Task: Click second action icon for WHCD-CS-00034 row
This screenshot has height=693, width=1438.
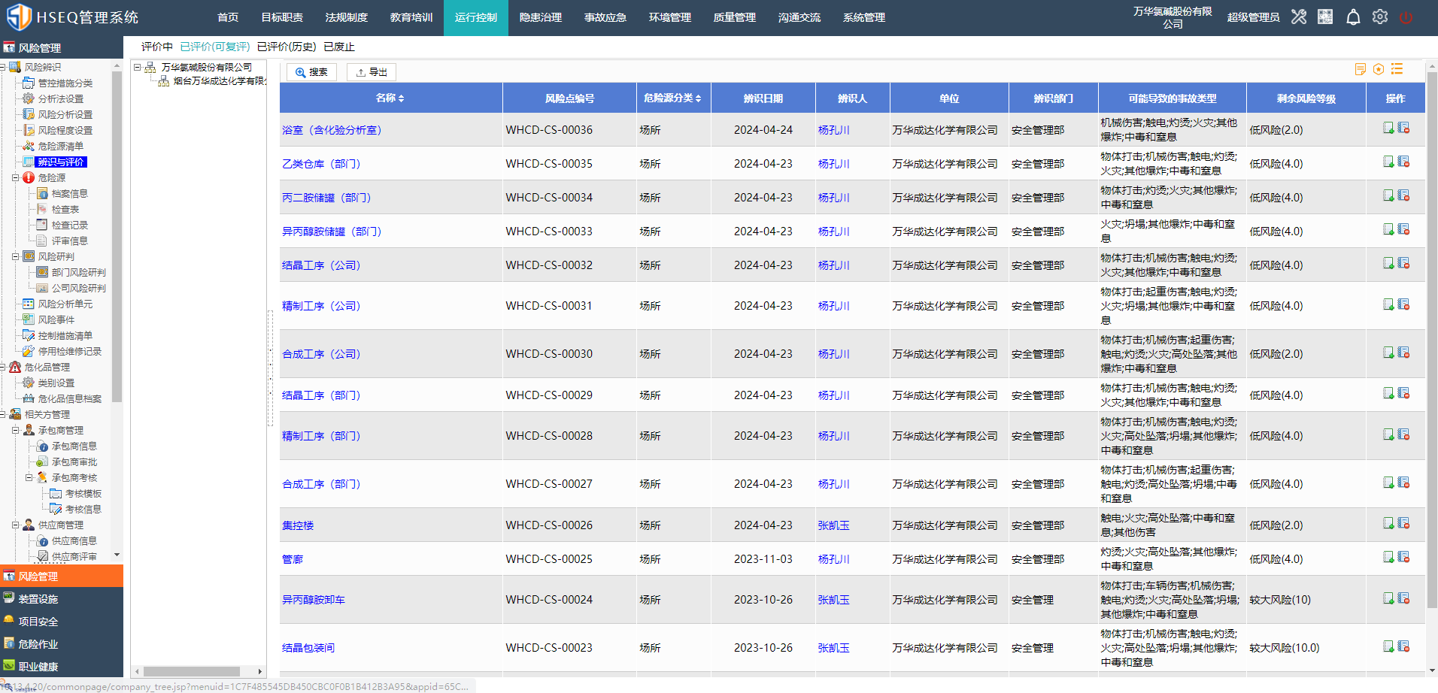Action: tap(1403, 195)
